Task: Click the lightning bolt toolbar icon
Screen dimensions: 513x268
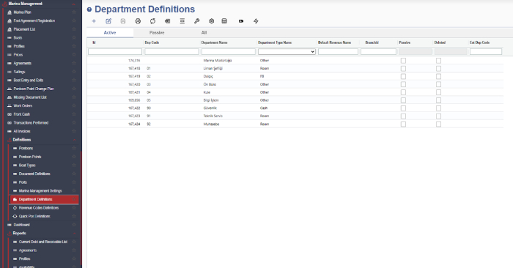Action: (256, 21)
